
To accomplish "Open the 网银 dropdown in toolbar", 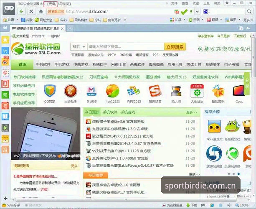I will [x=196, y=20].
